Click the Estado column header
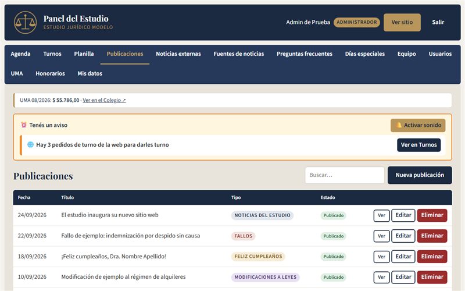This screenshot has width=465, height=291. click(x=328, y=197)
